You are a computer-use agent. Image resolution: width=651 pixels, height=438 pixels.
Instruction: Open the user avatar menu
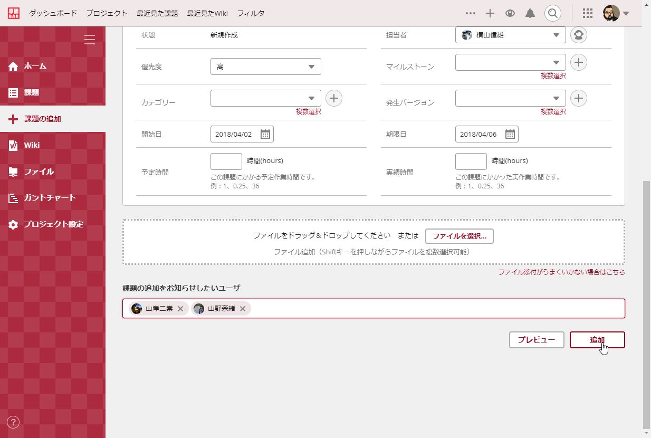pyautogui.click(x=617, y=13)
